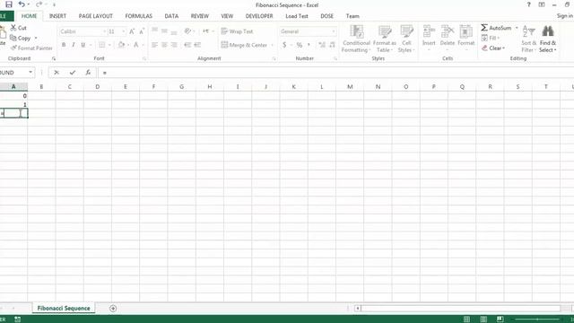The image size is (574, 323).
Task: Align text right in cell
Action: click(174, 45)
